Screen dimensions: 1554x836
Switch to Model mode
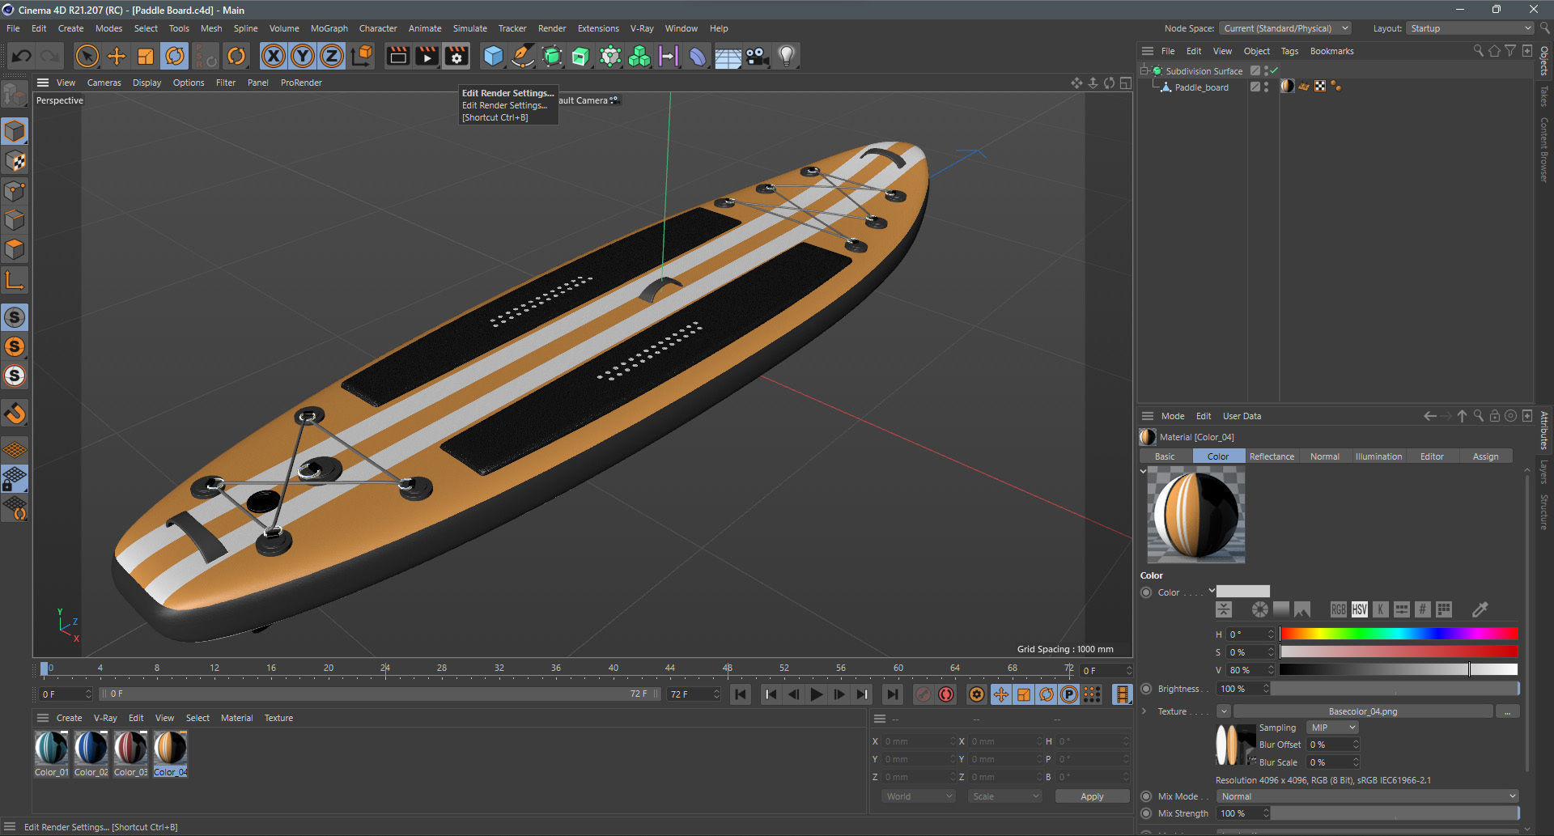[x=15, y=131]
